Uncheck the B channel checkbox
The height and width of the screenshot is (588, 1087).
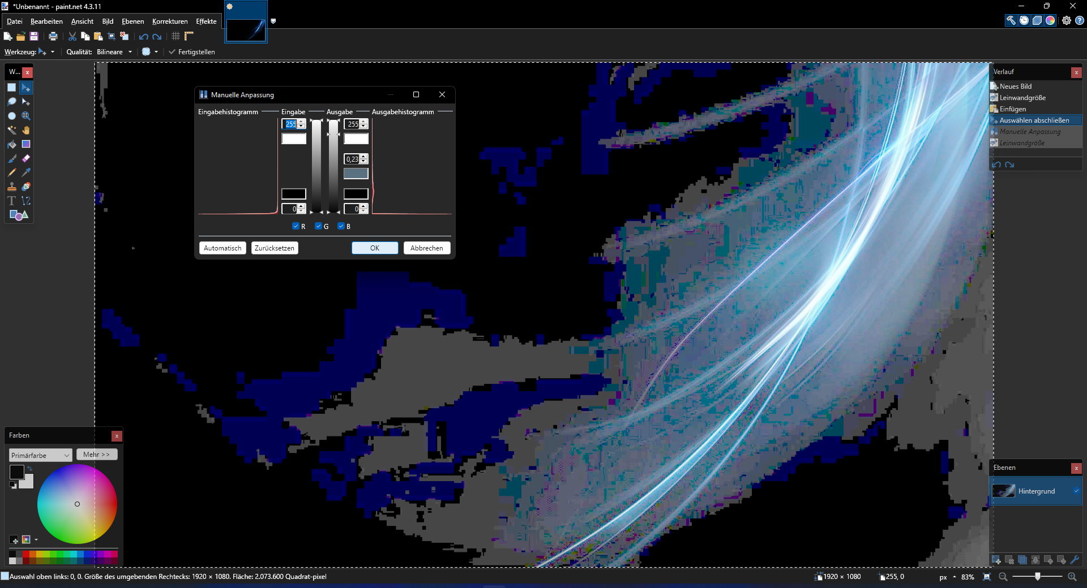[341, 226]
